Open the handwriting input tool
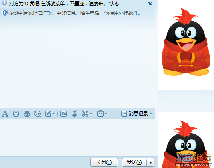The width and height of the screenshot is (214, 168). [48, 114]
